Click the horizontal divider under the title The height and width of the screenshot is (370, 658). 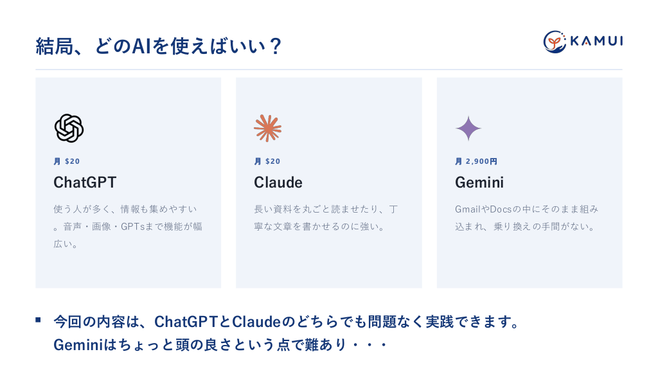point(329,69)
